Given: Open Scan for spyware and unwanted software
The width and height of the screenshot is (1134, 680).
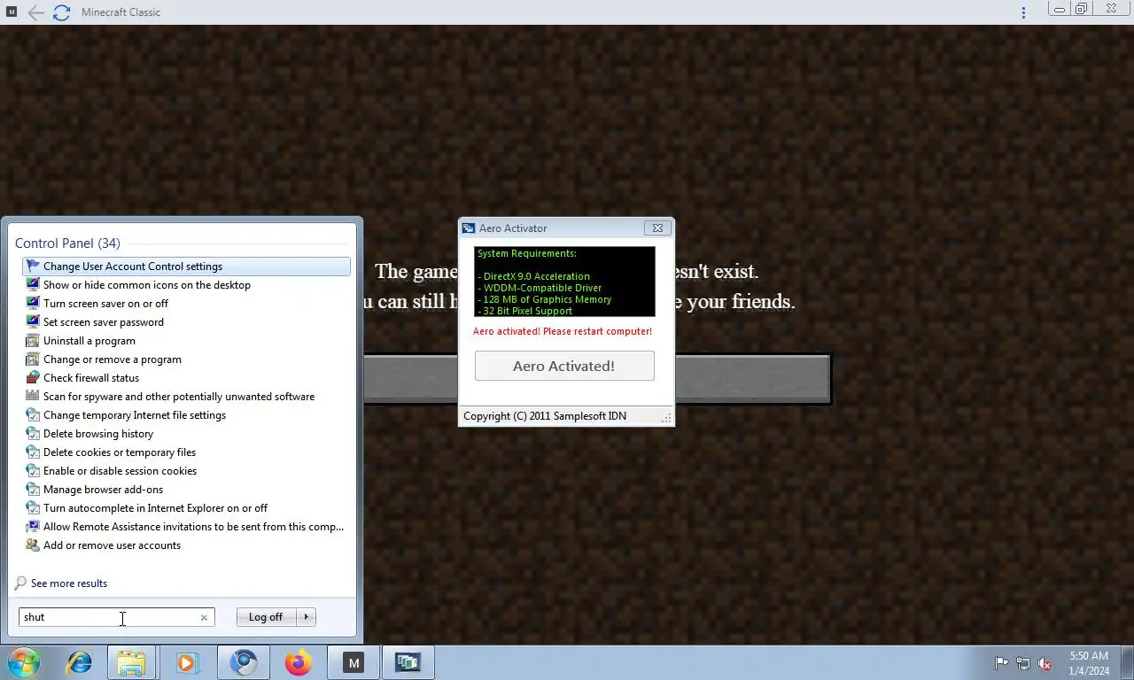Looking at the screenshot, I should tap(186, 397).
